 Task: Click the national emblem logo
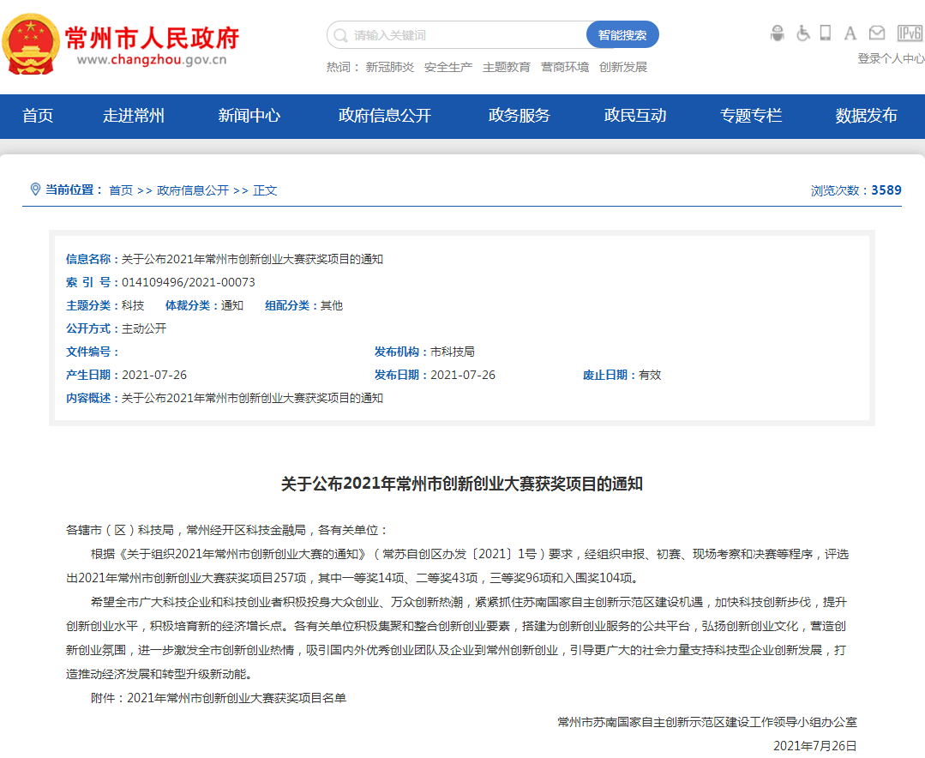pyautogui.click(x=31, y=44)
